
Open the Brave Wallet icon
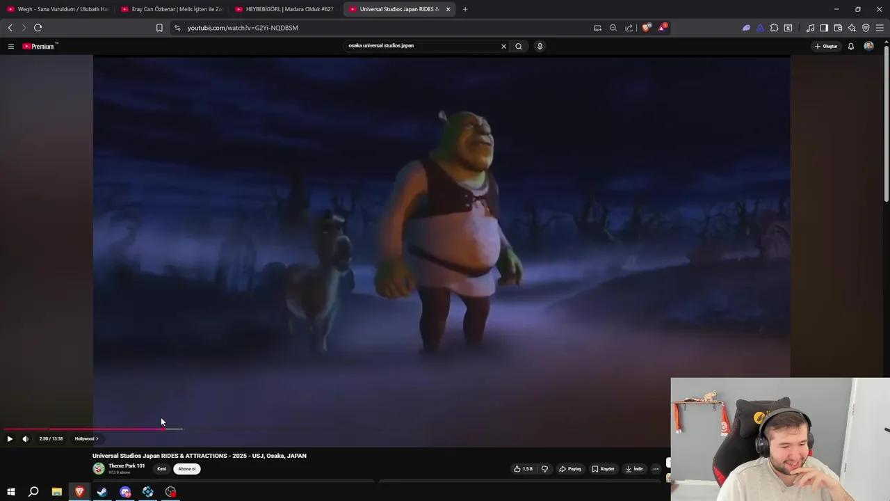click(x=838, y=28)
